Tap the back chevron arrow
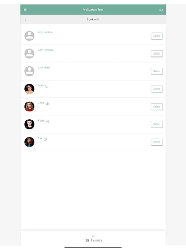Image resolution: width=186 pixels, height=249 pixels. point(26,20)
